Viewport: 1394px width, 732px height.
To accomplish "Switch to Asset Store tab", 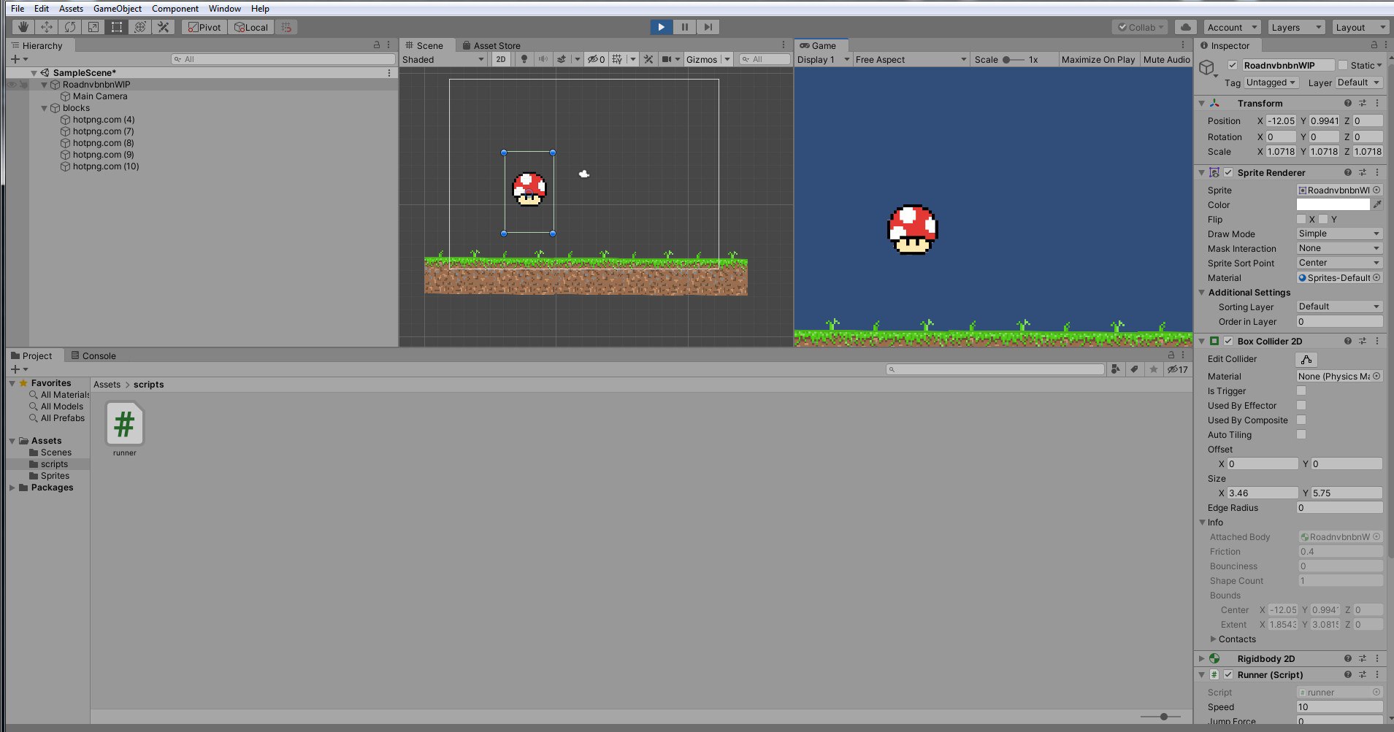I will pos(491,45).
